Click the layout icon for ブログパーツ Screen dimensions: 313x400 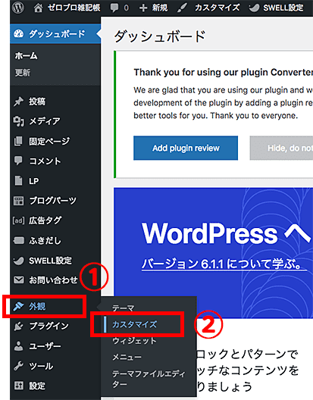(x=18, y=201)
